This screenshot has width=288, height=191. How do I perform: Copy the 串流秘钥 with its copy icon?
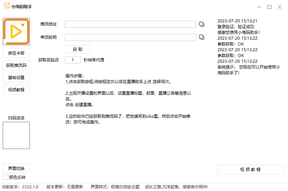coord(202,37)
